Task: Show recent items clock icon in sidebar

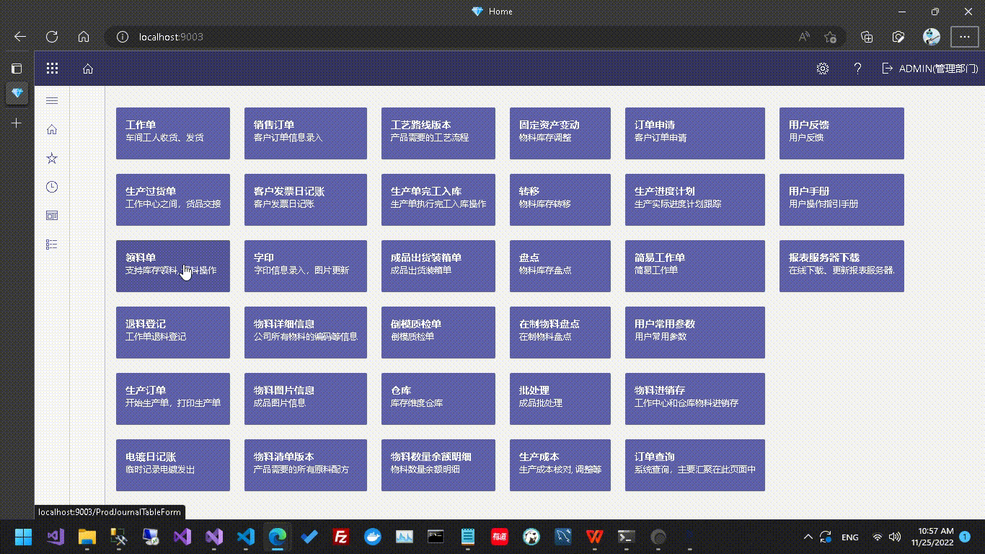Action: point(52,187)
